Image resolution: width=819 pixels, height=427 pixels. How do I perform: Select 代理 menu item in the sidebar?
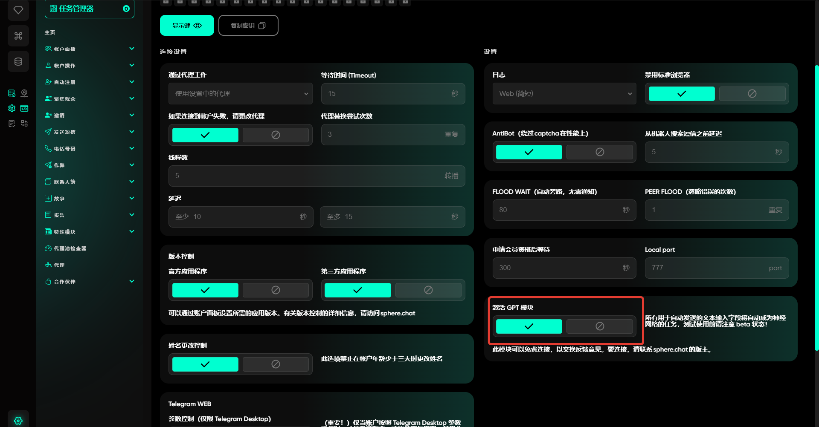[x=59, y=265]
